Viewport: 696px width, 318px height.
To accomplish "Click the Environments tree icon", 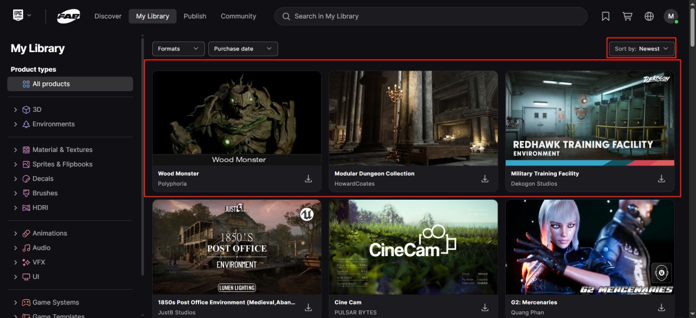I will 26,124.
